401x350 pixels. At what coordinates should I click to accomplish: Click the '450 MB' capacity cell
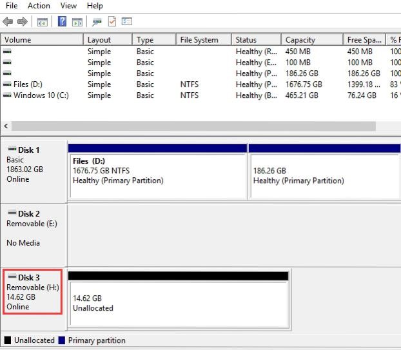[x=298, y=52]
